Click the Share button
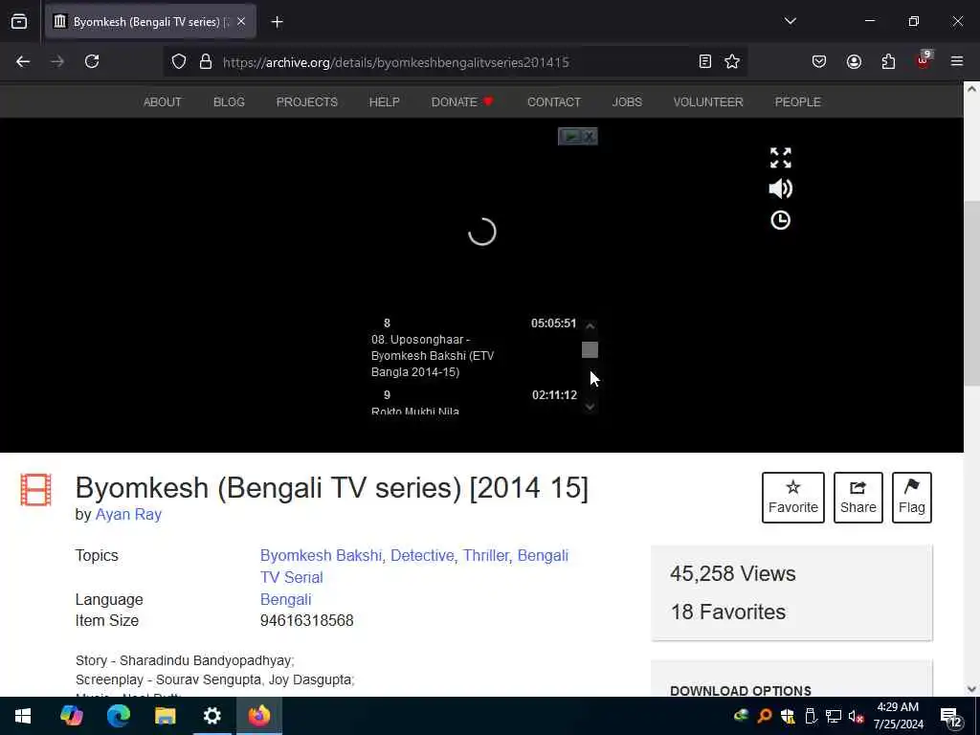 (858, 498)
